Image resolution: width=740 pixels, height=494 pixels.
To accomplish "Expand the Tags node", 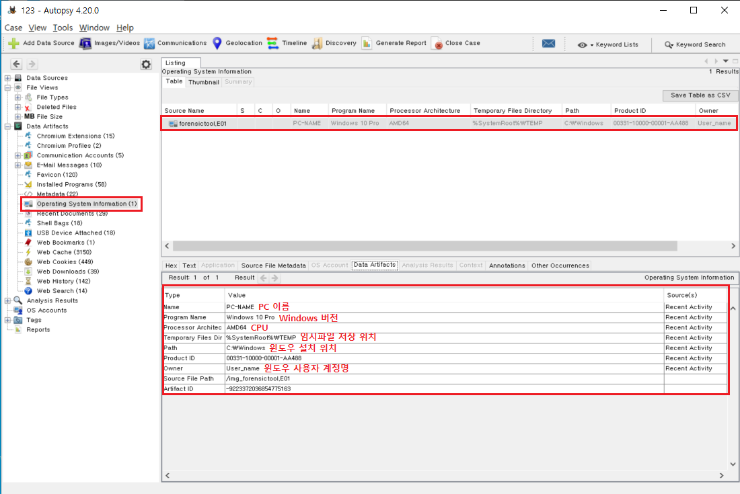I will [x=8, y=320].
